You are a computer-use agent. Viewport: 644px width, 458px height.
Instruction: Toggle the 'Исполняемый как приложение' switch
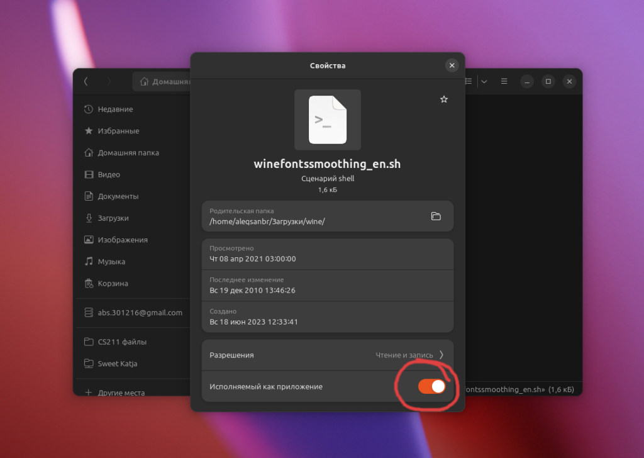[x=432, y=386]
